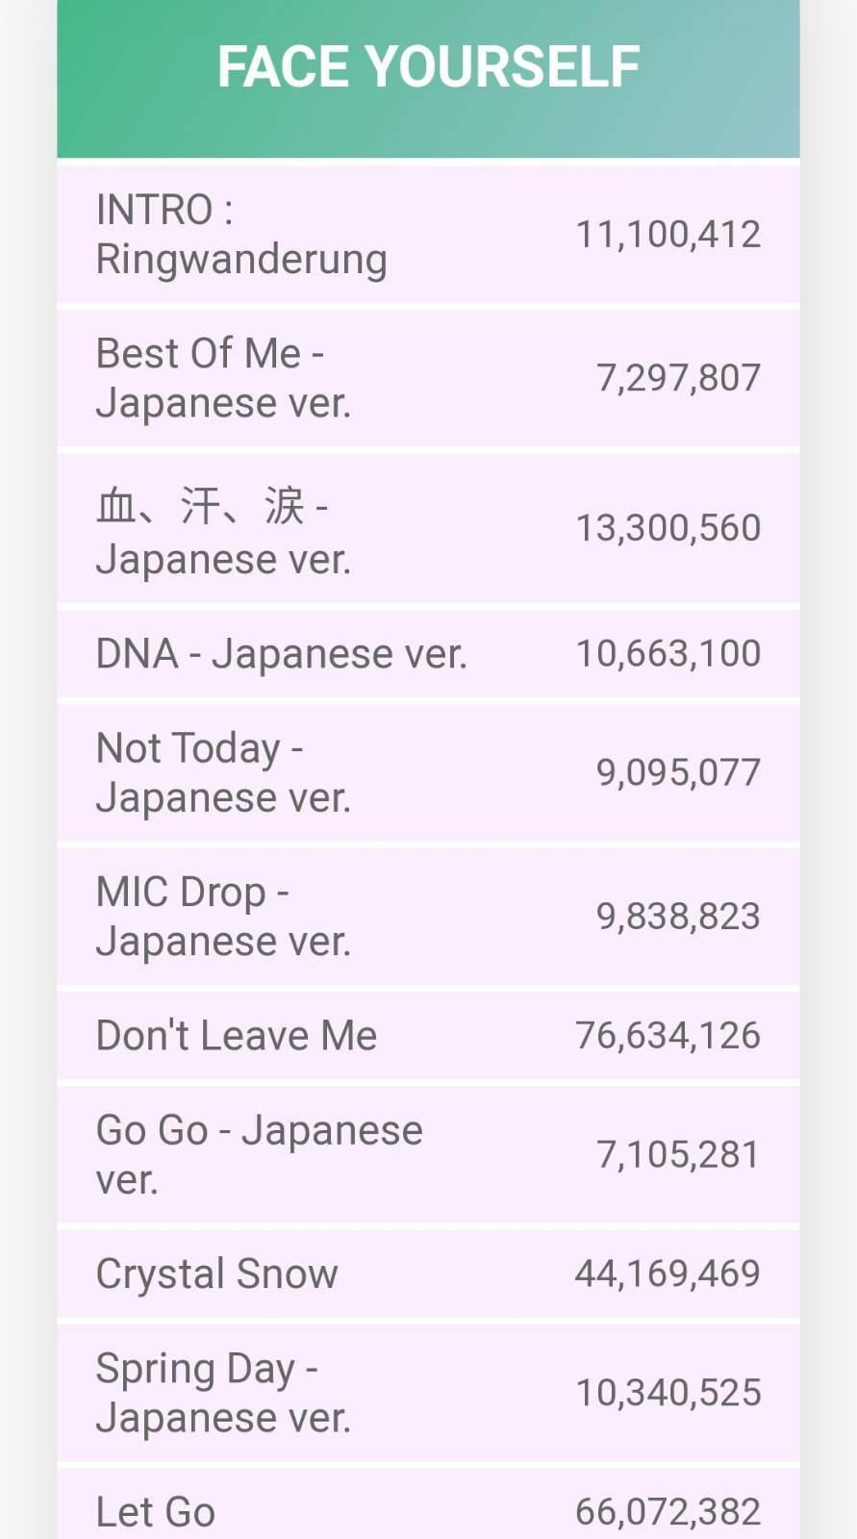Select the INTRO : Ringwanderung track
The width and height of the screenshot is (857, 1539).
point(241,235)
